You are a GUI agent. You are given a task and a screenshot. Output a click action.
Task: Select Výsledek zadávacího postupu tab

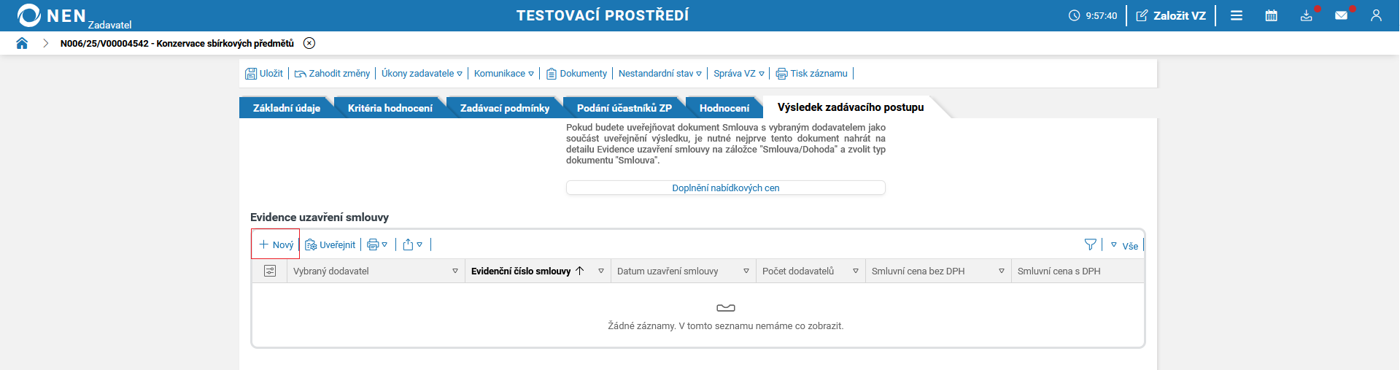pos(851,107)
